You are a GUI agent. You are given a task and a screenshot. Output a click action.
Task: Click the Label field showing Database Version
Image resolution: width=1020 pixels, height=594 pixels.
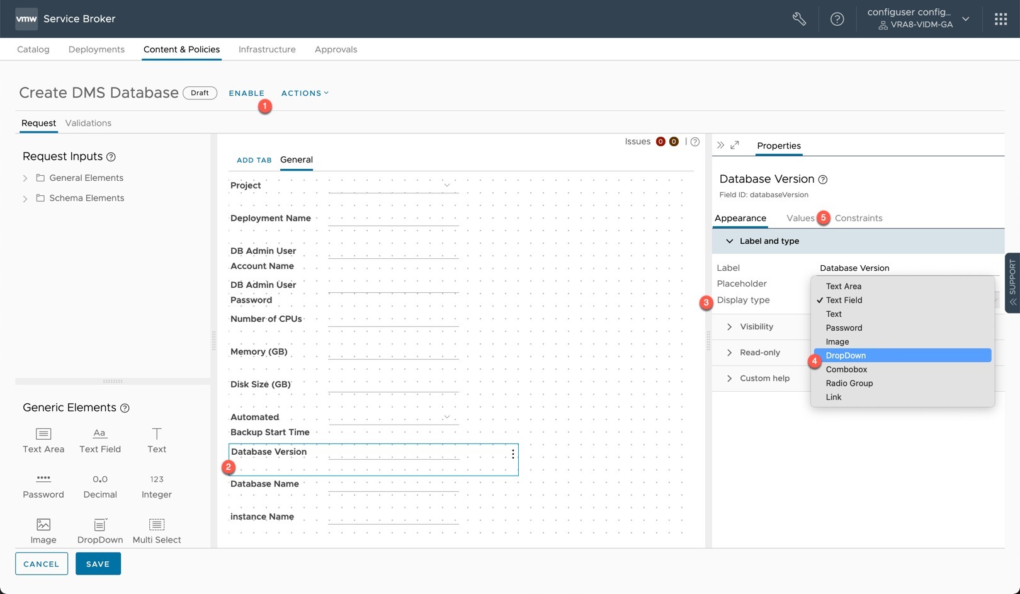(909, 268)
